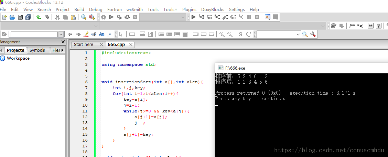Open the debugging windows menu

[x=268, y=17]
